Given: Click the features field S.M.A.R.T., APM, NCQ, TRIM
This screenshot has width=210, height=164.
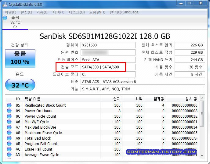Looking at the screenshot, I should (x=143, y=89).
